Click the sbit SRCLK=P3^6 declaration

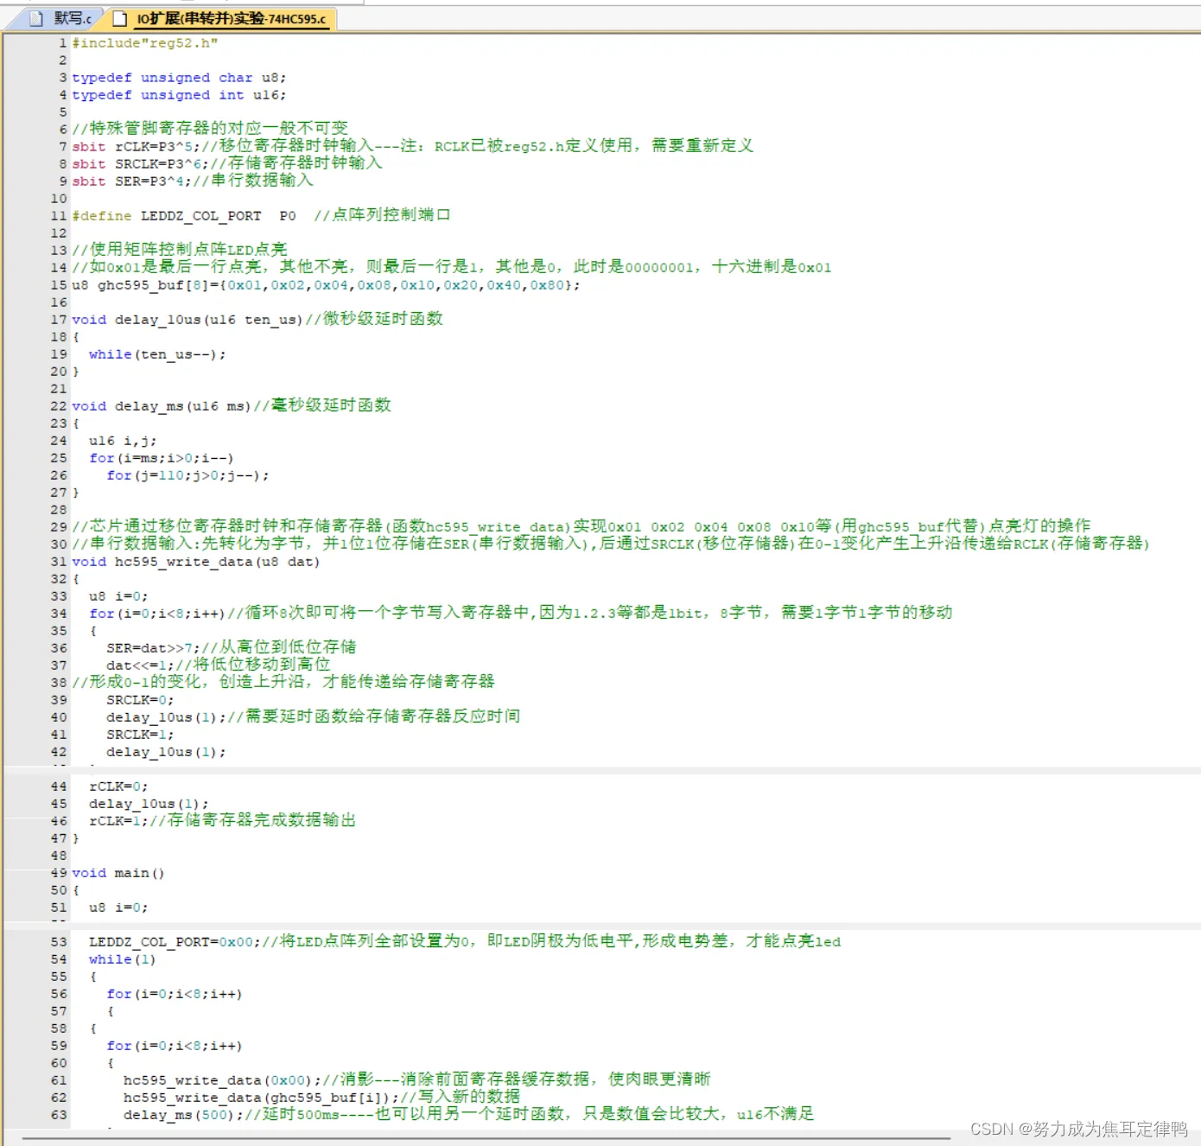[140, 164]
